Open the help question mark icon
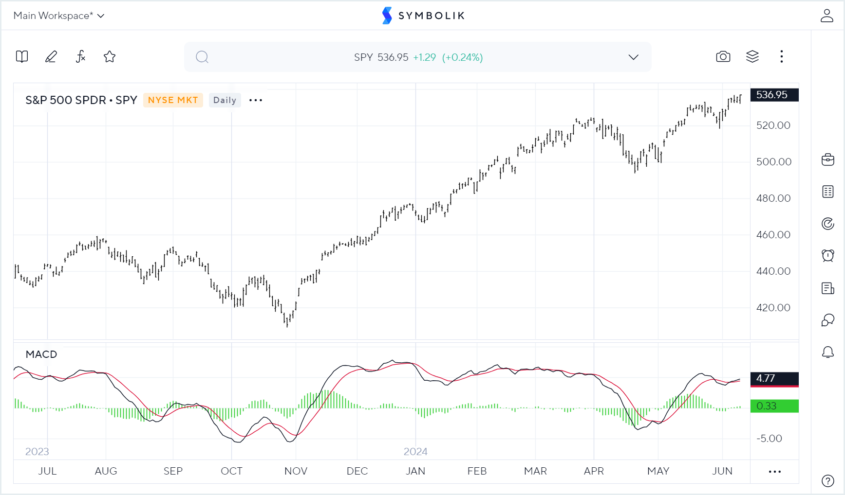Viewport: 845px width, 495px height. 828,481
